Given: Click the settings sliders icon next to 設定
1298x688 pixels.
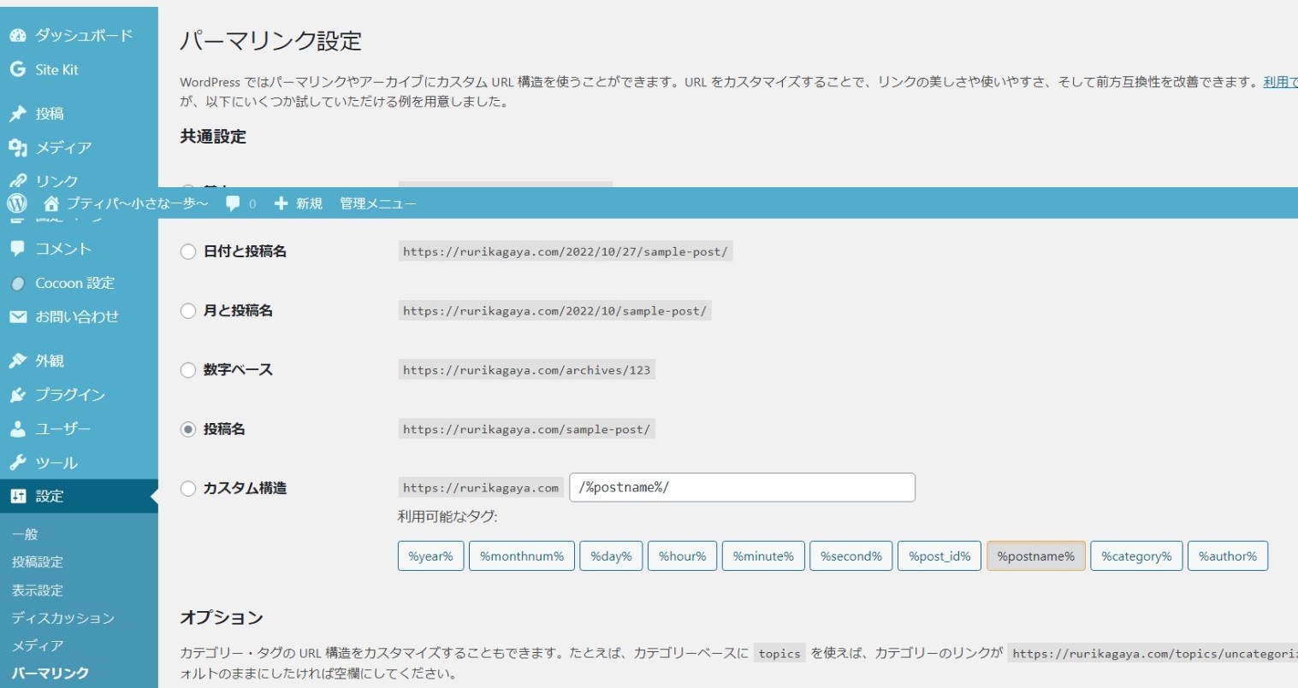Looking at the screenshot, I should [x=18, y=496].
